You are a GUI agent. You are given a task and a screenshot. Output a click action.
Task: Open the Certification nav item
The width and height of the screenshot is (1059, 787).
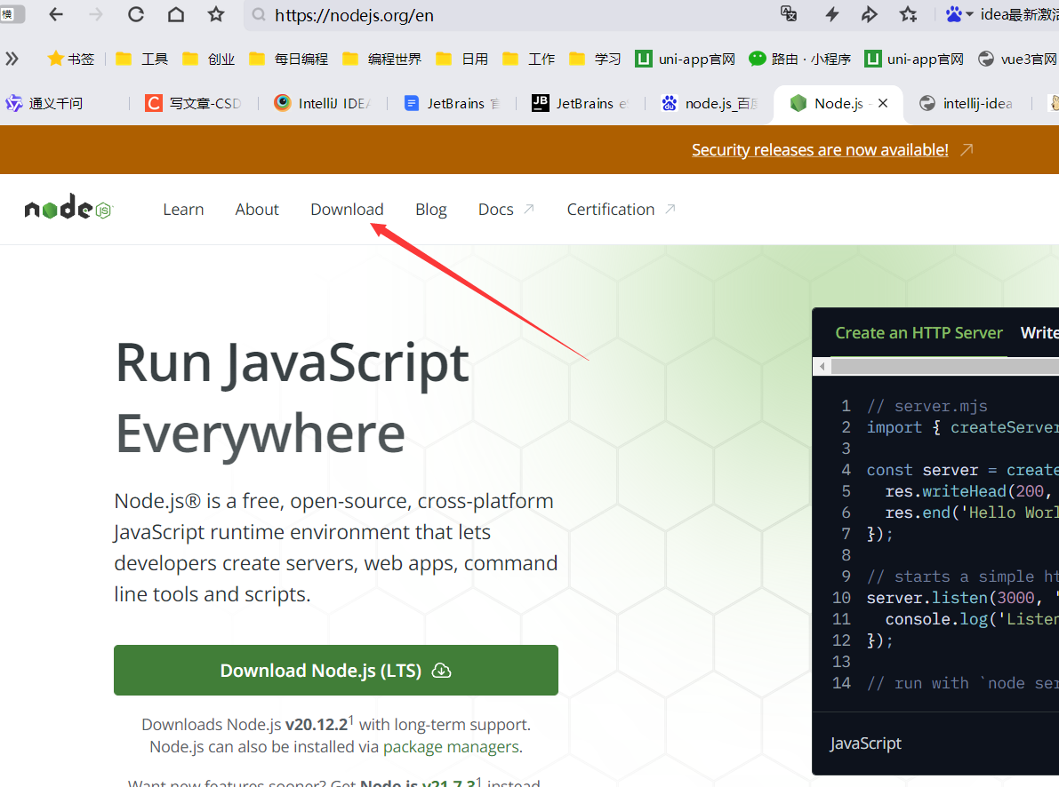[621, 210]
